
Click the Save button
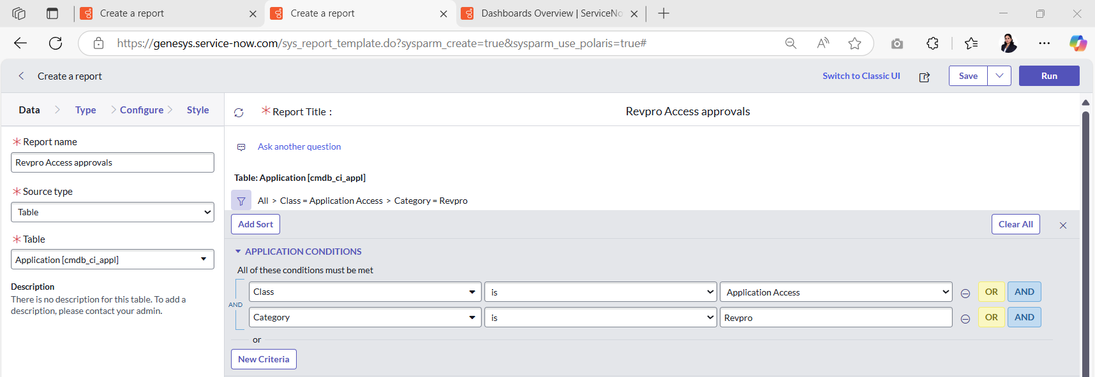(968, 76)
